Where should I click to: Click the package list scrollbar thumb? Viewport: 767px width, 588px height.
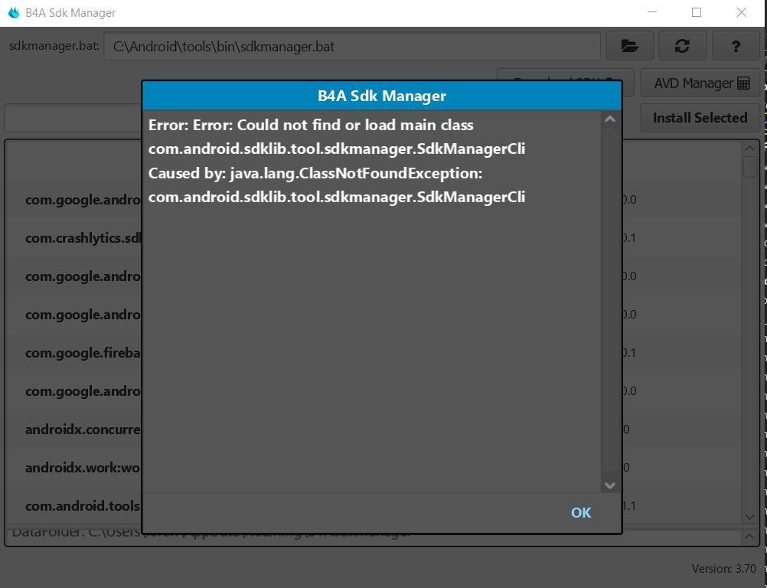click(750, 167)
